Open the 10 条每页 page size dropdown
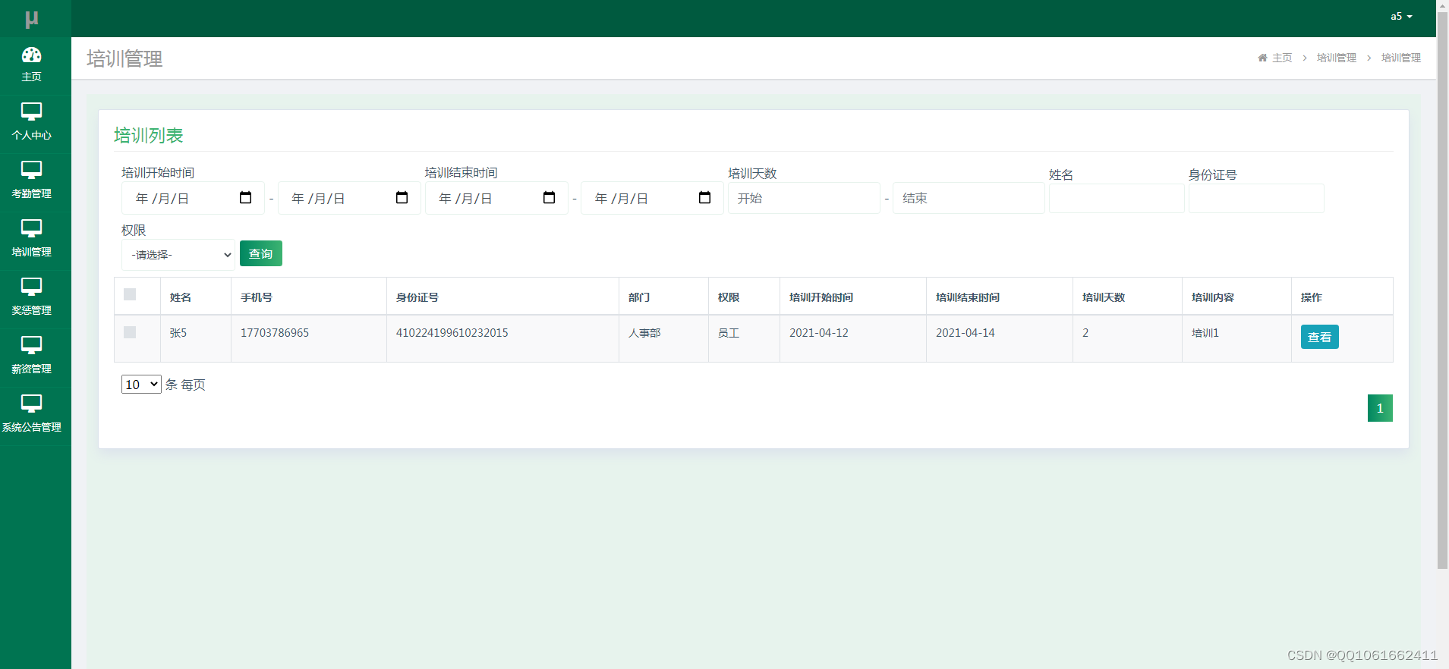This screenshot has height=669, width=1449. (x=141, y=384)
